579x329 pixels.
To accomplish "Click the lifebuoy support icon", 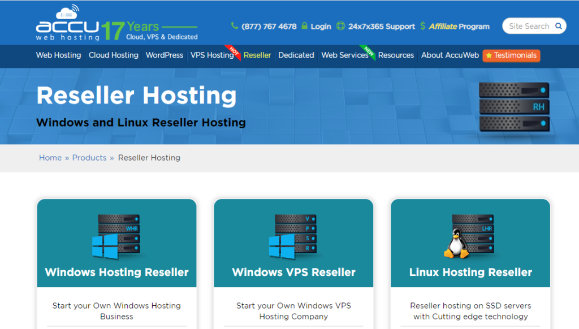I will pos(340,26).
